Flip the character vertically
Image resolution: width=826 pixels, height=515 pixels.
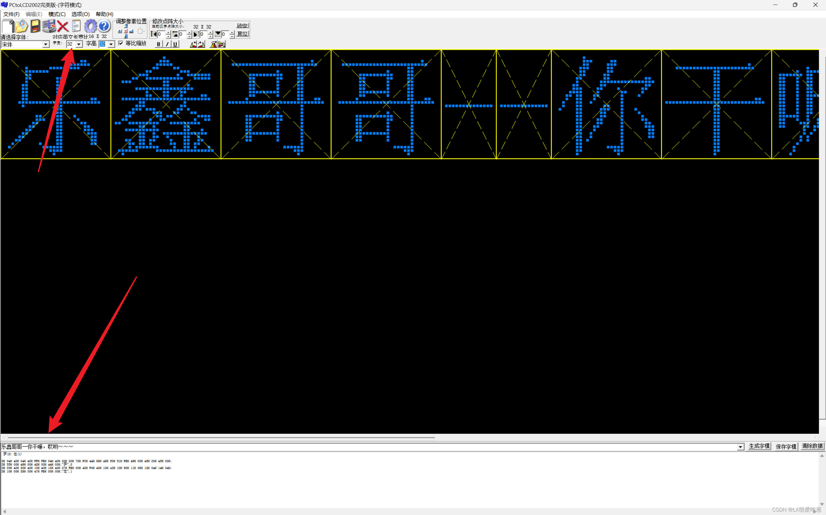click(x=222, y=44)
